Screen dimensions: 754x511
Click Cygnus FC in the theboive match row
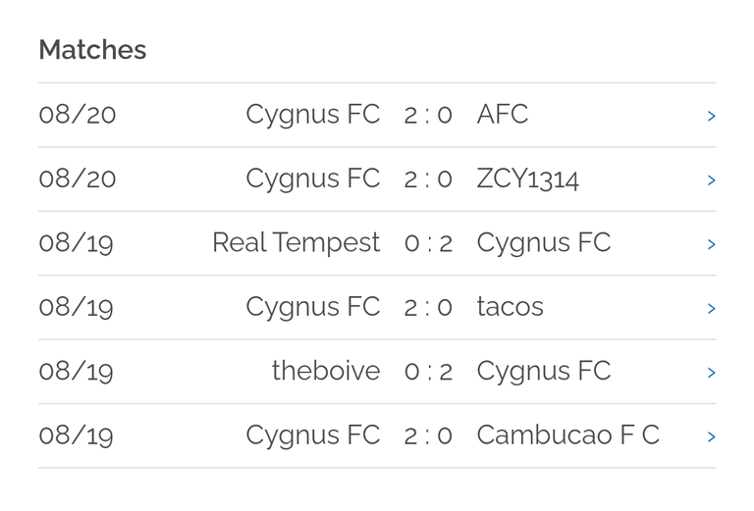[x=544, y=372]
